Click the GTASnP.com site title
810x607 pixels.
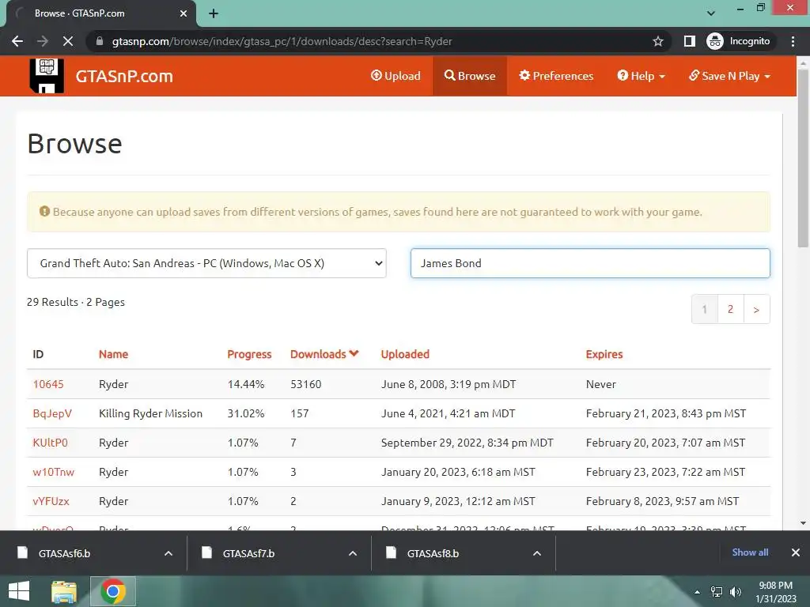(124, 77)
